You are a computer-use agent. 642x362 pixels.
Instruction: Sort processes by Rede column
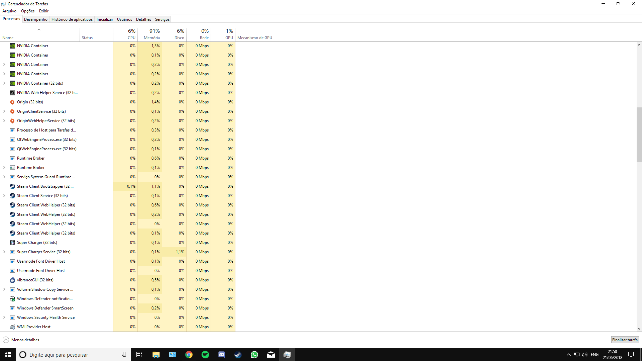coord(199,34)
